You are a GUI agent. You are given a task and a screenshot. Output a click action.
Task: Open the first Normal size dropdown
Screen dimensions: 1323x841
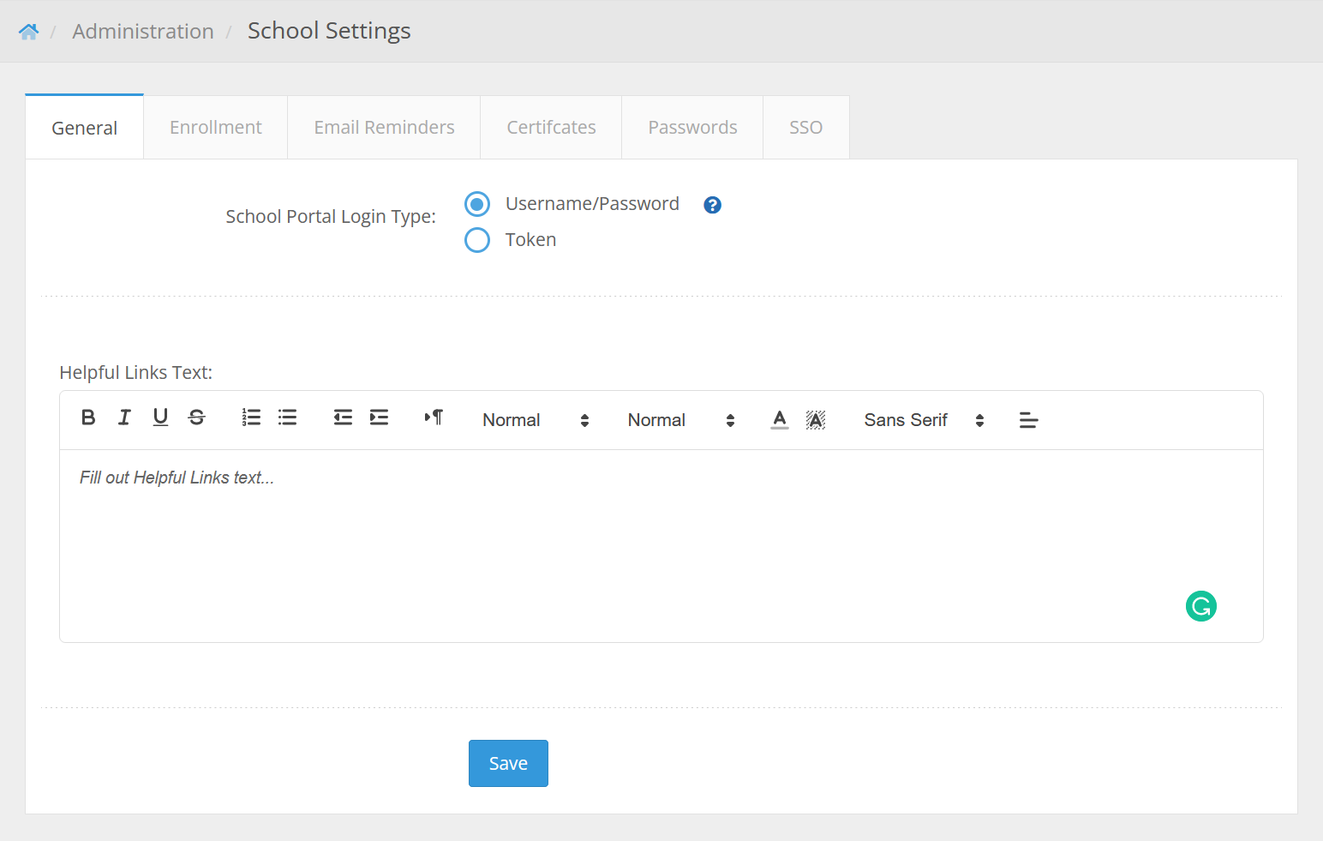[x=536, y=420]
